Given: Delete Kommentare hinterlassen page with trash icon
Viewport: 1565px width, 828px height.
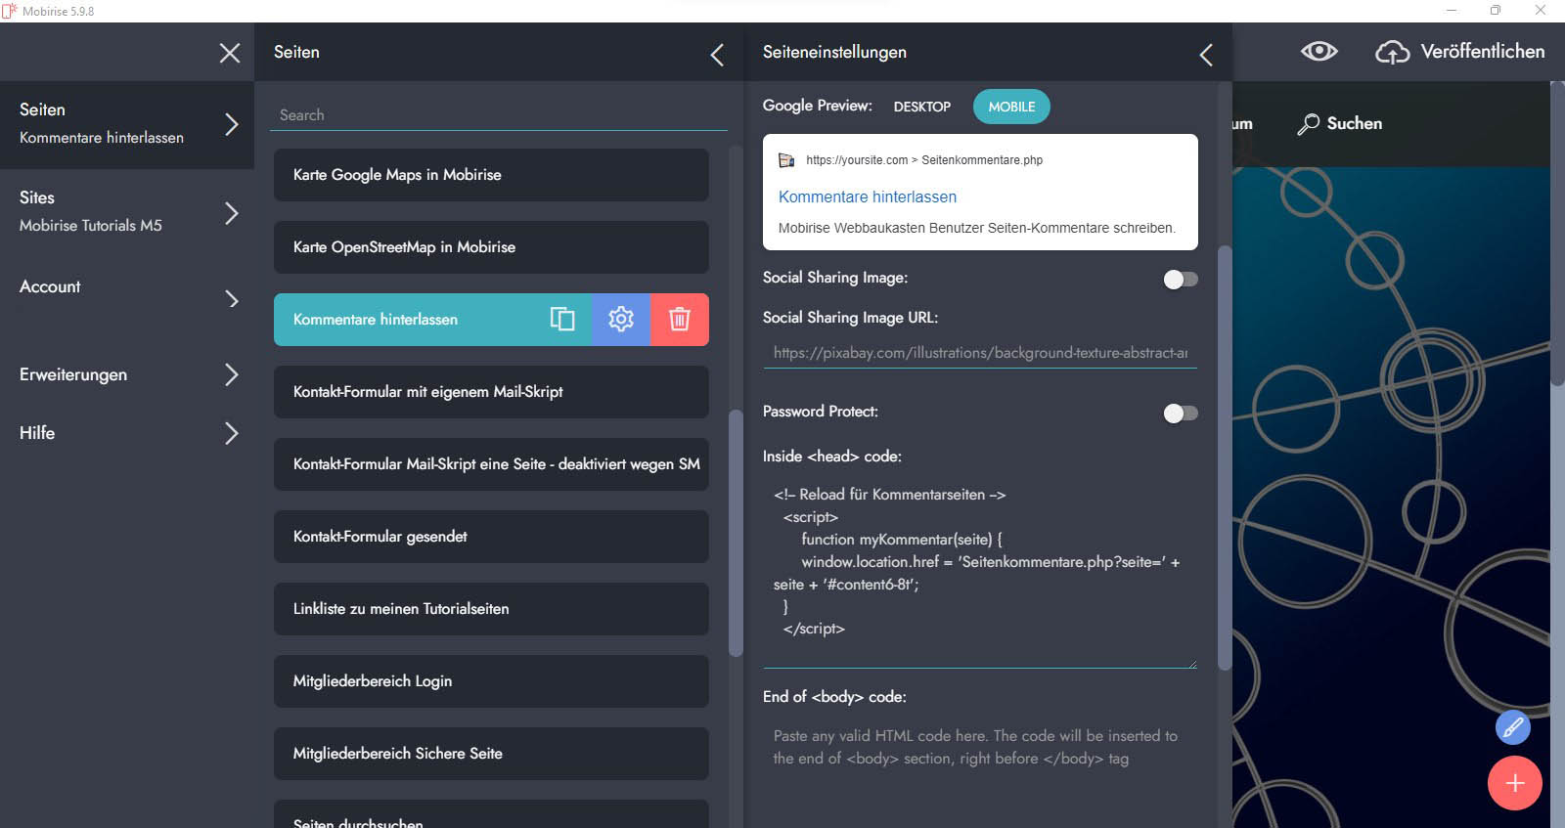Looking at the screenshot, I should [x=680, y=320].
